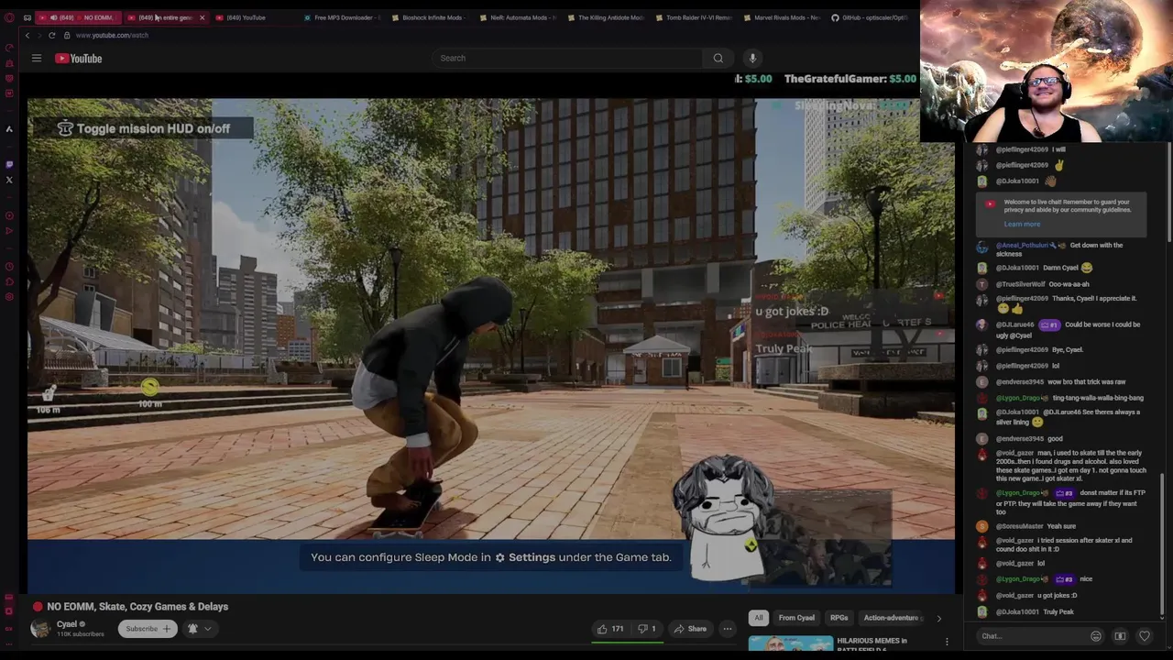This screenshot has width=1173, height=660.
Task: Open the Bioshock Infinite Mods tab
Action: coord(429,17)
